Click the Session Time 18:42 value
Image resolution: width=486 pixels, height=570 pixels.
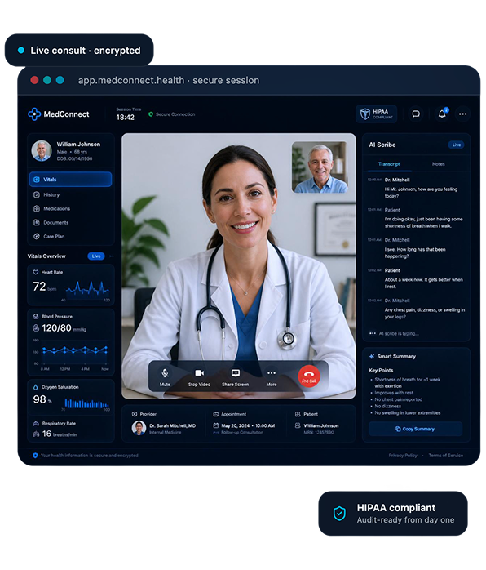126,118
